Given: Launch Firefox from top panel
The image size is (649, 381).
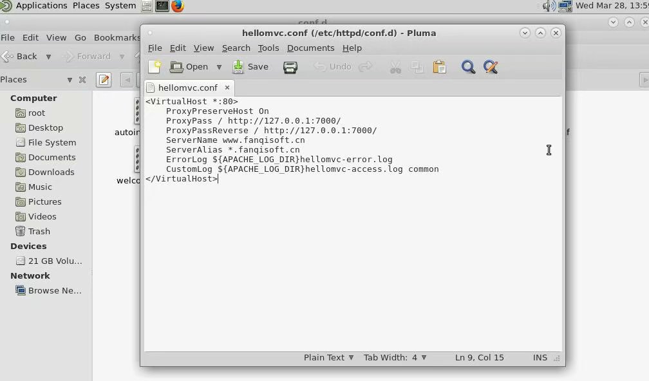Looking at the screenshot, I should [x=178, y=6].
